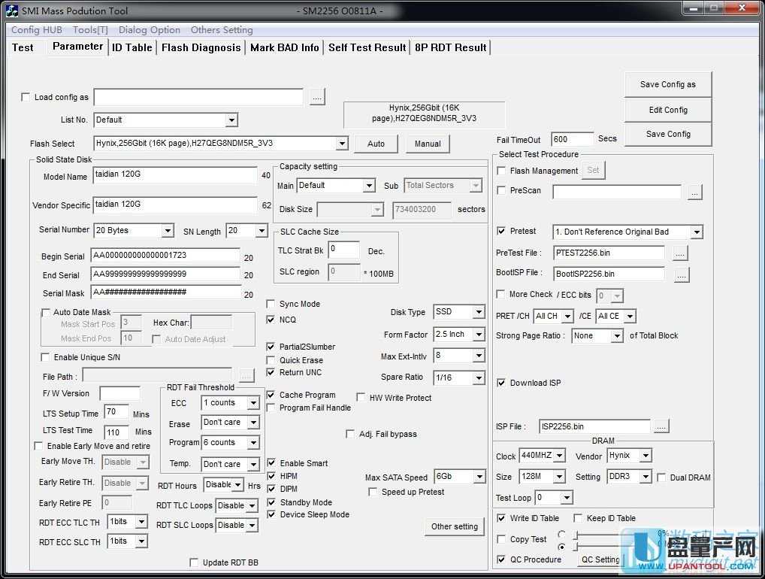Click browse button next to ISP File
The height and width of the screenshot is (579, 765).
661,426
